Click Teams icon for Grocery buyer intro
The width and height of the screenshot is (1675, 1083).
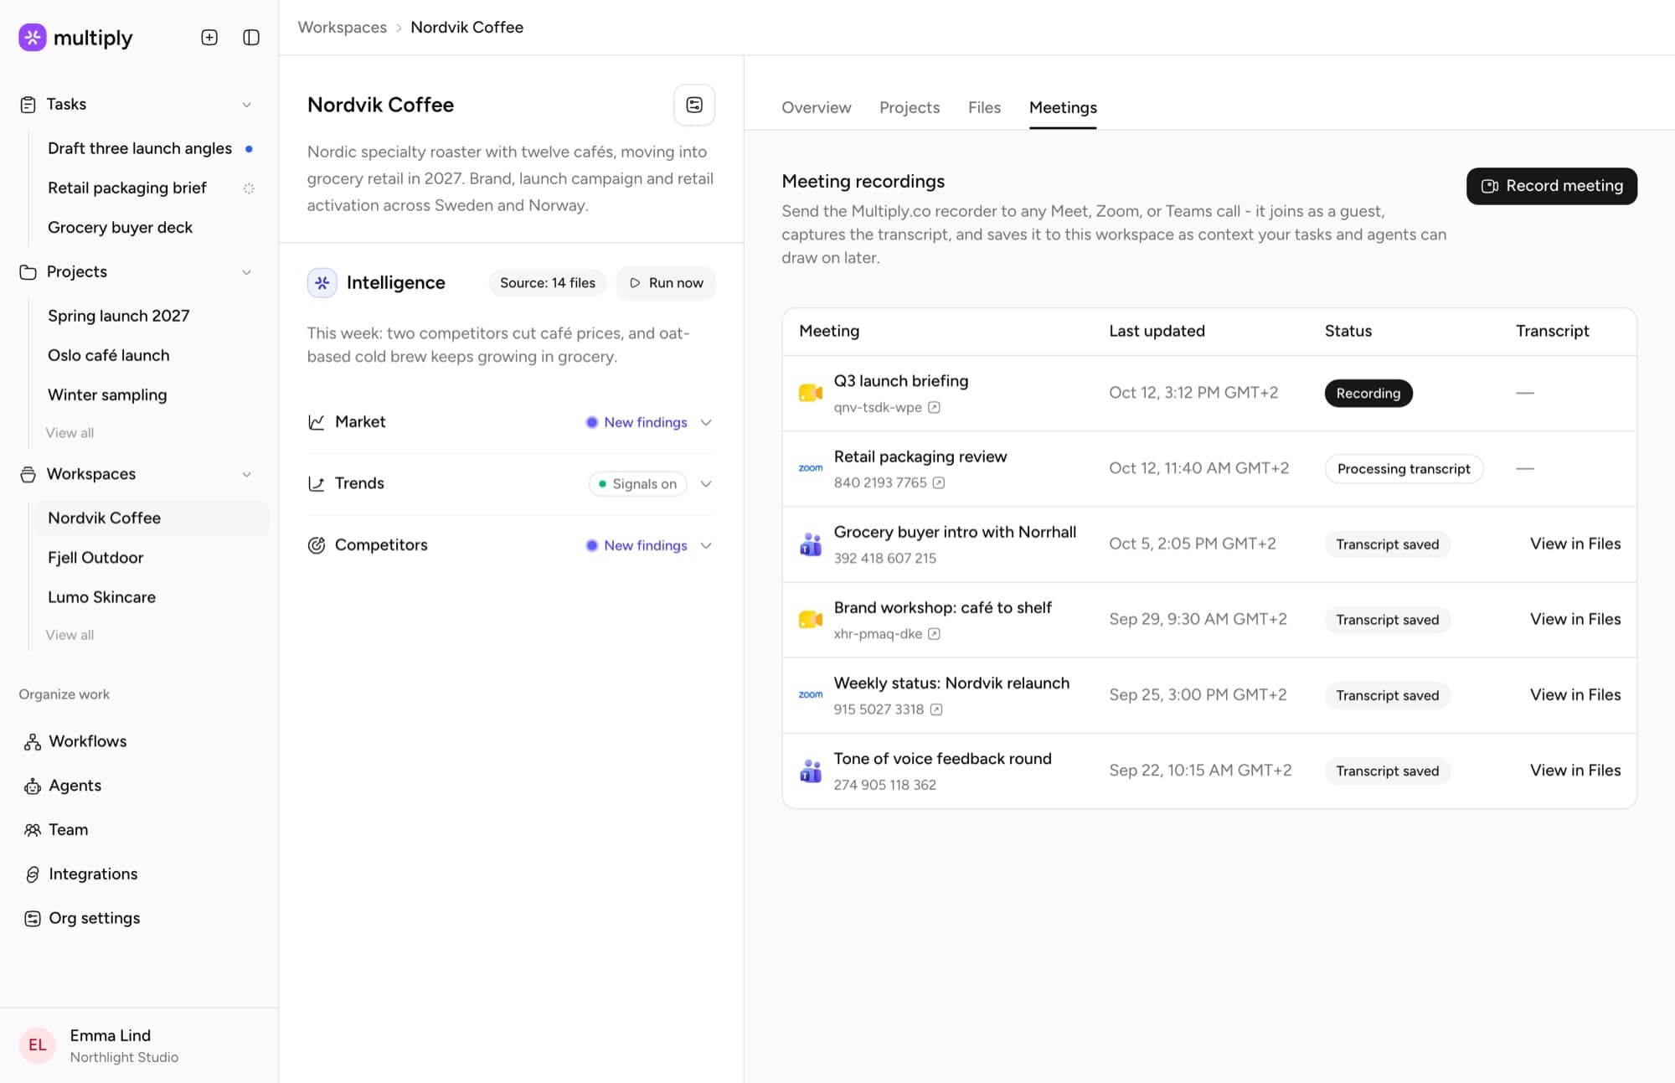[x=810, y=544]
